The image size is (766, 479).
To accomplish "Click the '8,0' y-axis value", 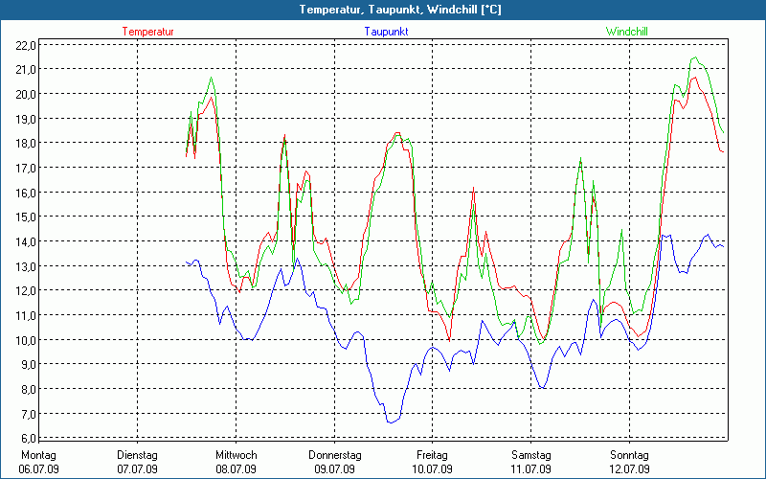I will (x=28, y=390).
